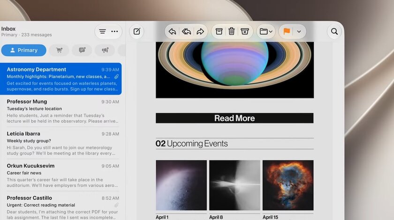Image resolution: width=394 pixels, height=220 pixels.
Task: Click the 'Primary · 233 messages' subtitle
Action: pos(26,35)
